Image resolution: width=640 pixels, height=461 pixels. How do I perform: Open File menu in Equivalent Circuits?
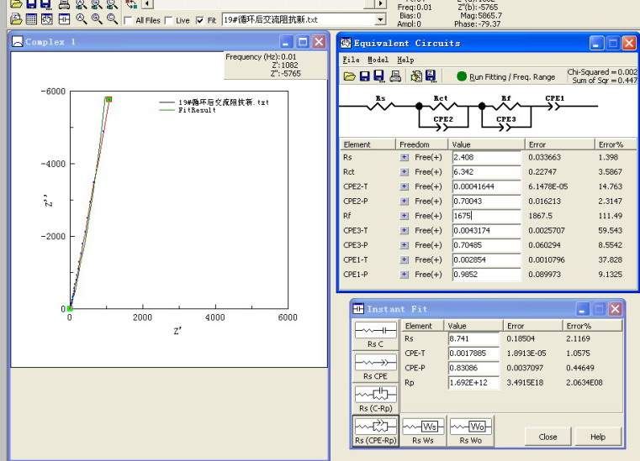[351, 60]
